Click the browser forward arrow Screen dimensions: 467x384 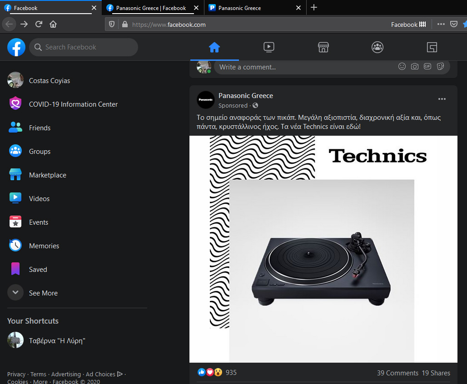click(24, 24)
